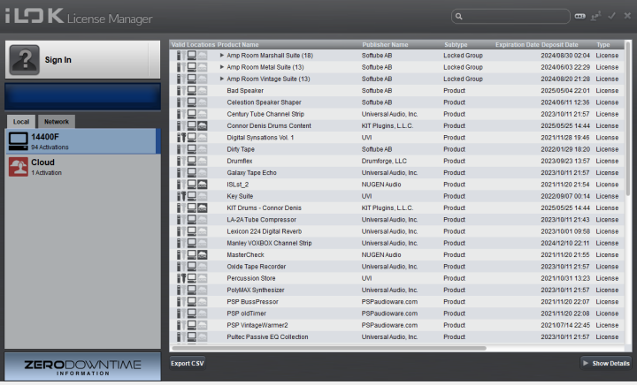Image resolution: width=637 pixels, height=385 pixels.
Task: Select Digital Synsations Vol. 1 license
Action: tap(397, 138)
